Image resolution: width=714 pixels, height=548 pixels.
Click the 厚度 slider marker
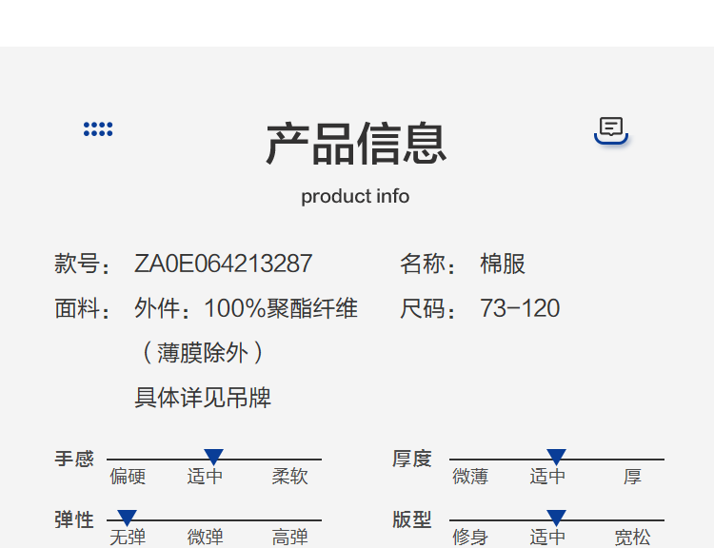pos(556,457)
